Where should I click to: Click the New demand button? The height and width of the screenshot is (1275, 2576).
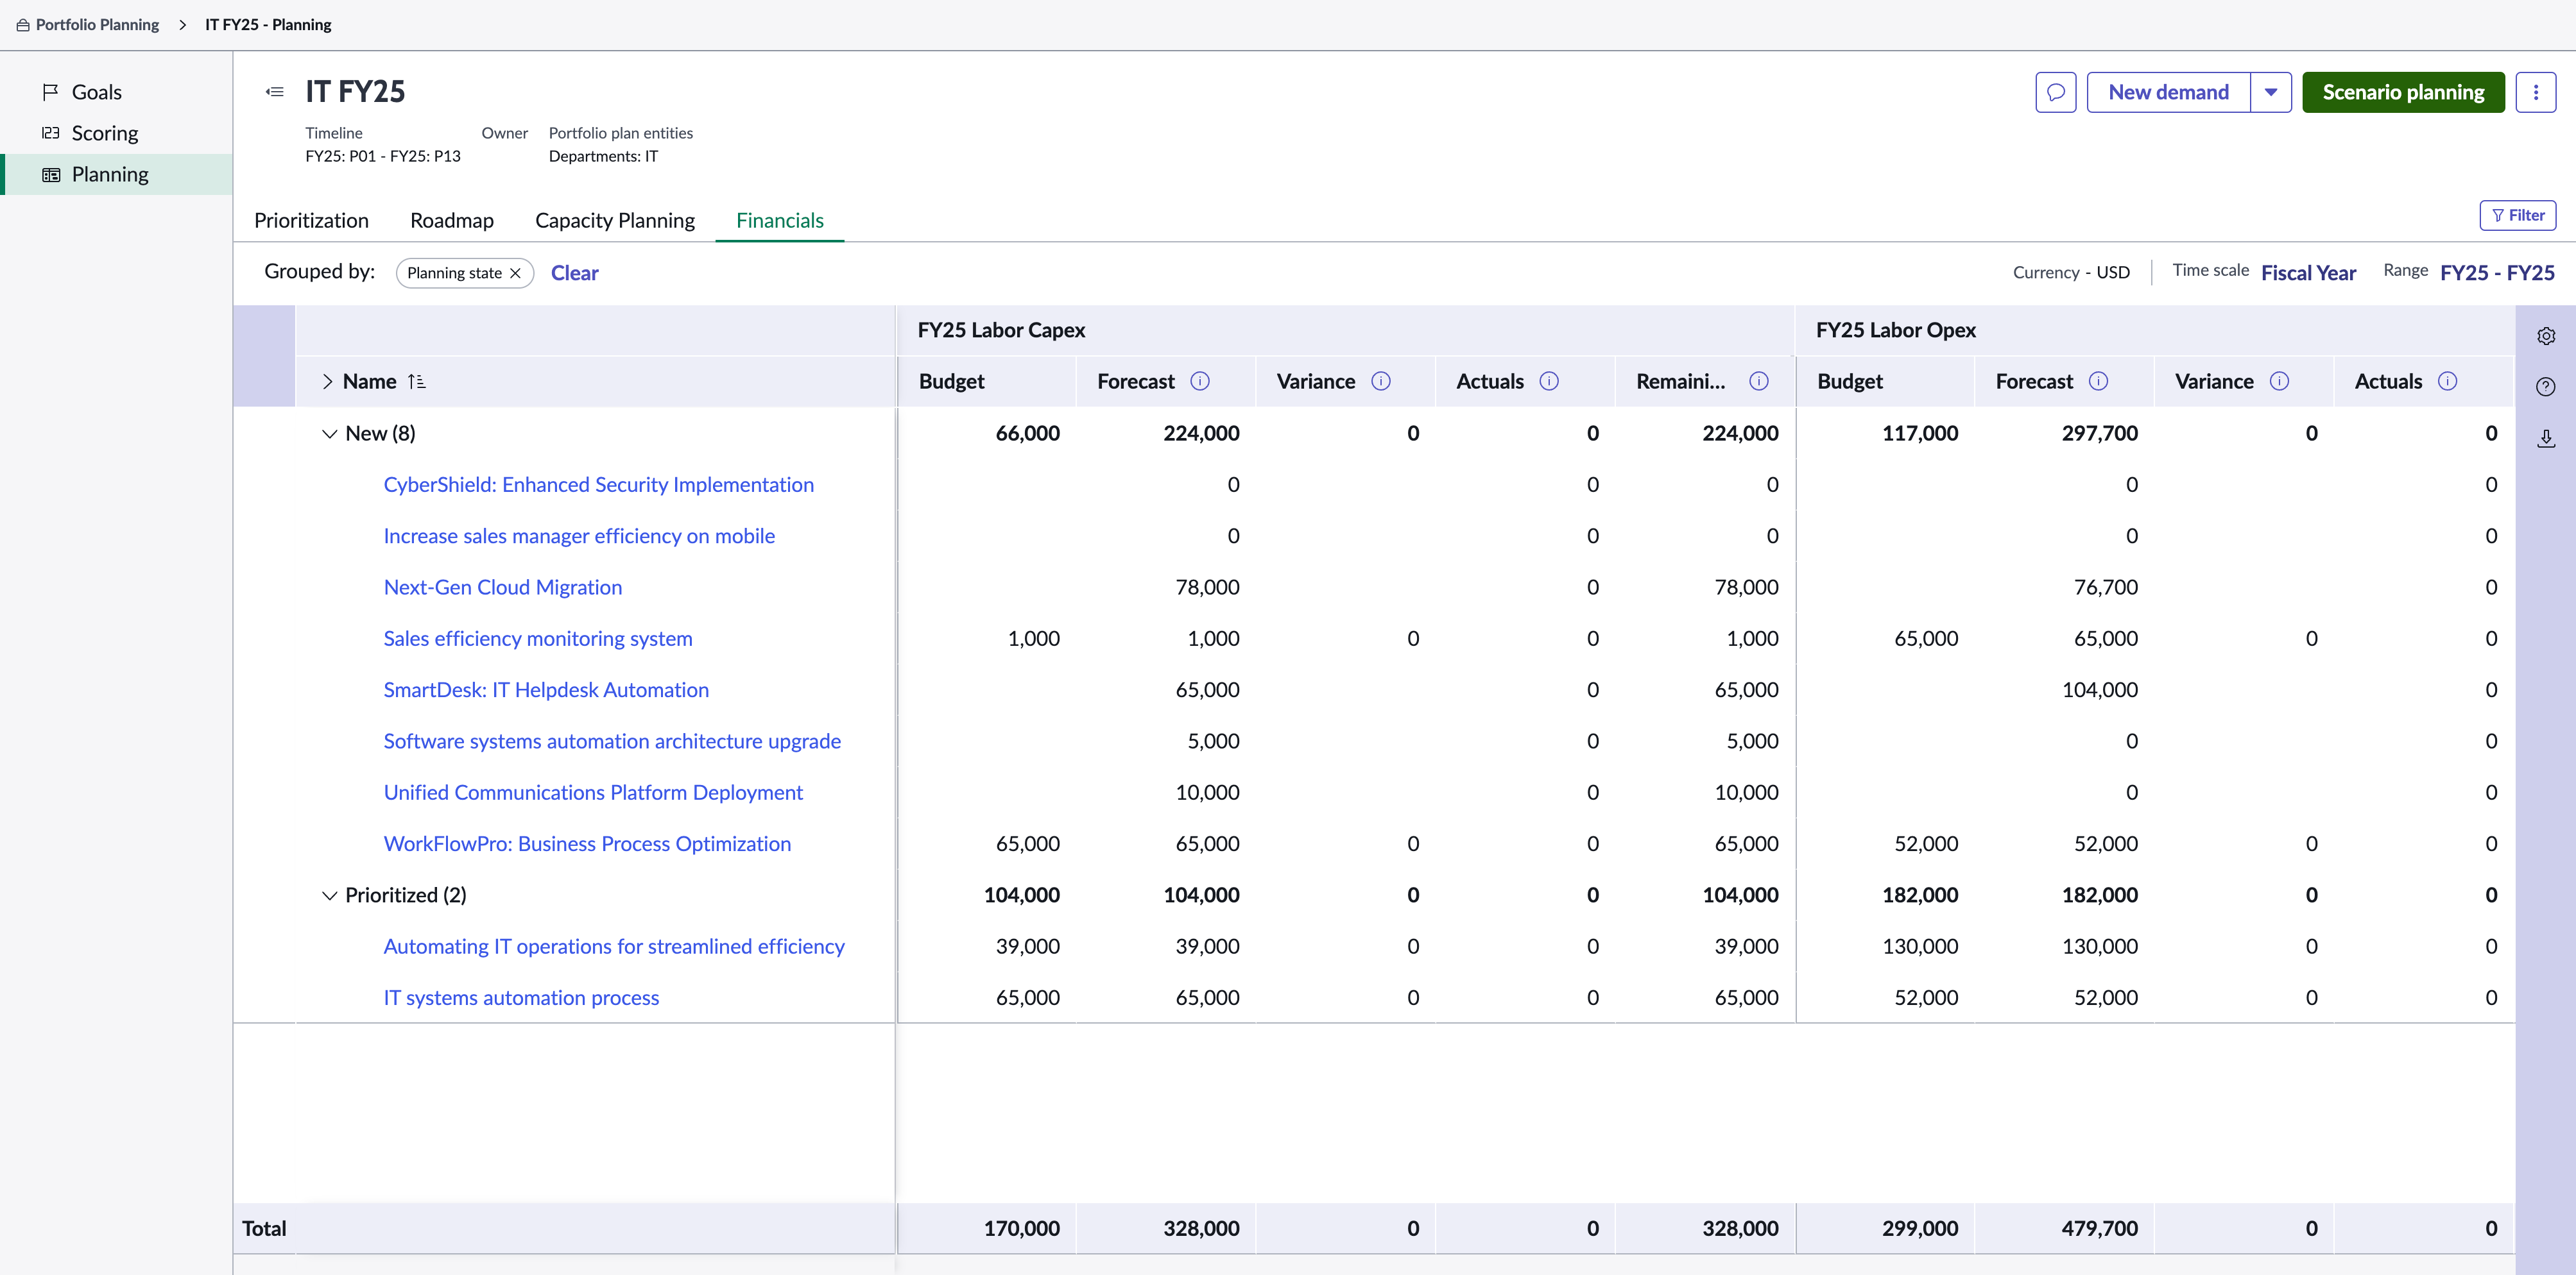[2168, 92]
